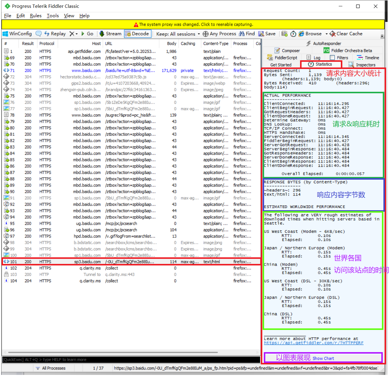Open the FiddlerScript tab
The height and width of the screenshot is (377, 390).
pos(282,58)
